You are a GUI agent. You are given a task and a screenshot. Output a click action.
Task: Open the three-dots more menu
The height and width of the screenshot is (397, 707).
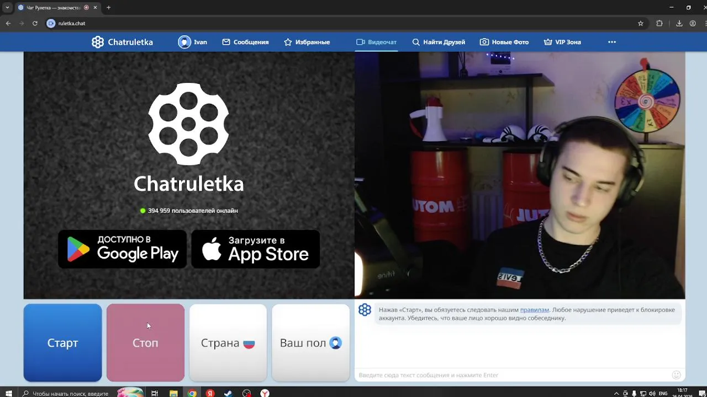[612, 42]
